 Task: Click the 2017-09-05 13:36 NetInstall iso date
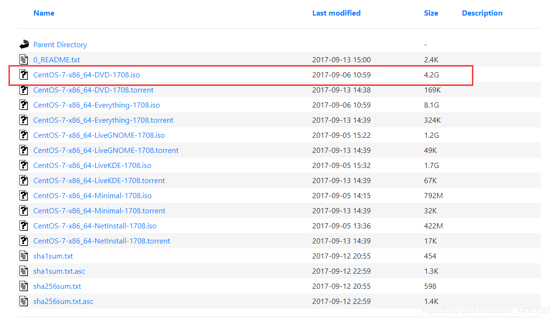[x=342, y=226]
